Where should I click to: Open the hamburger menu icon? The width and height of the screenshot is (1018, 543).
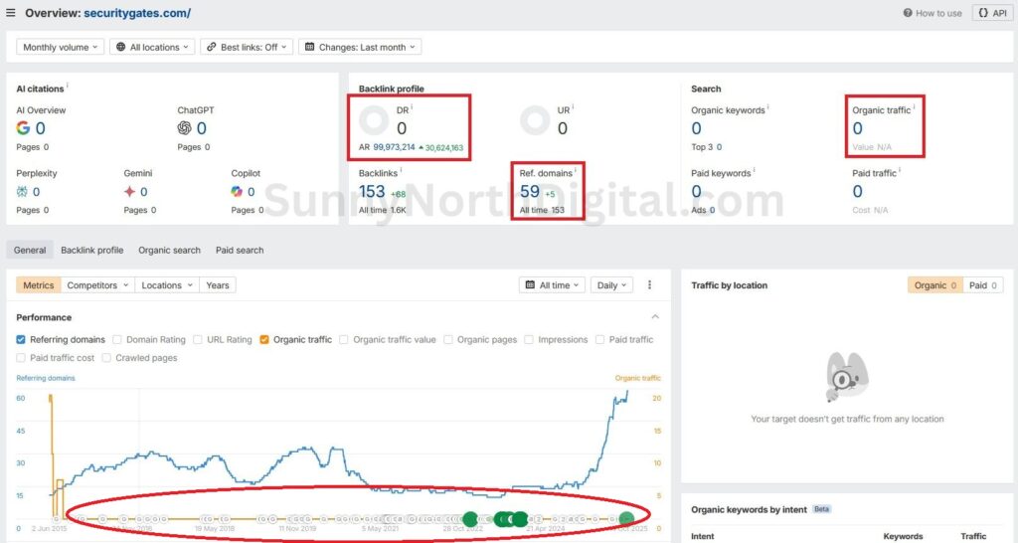(x=11, y=13)
